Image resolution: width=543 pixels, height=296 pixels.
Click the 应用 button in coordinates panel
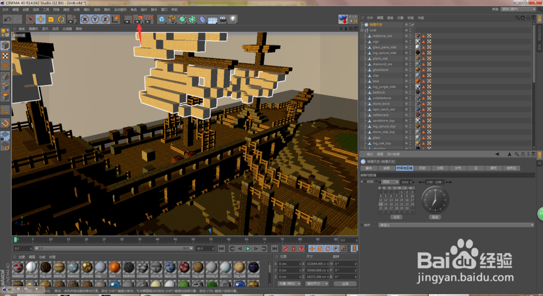click(345, 284)
